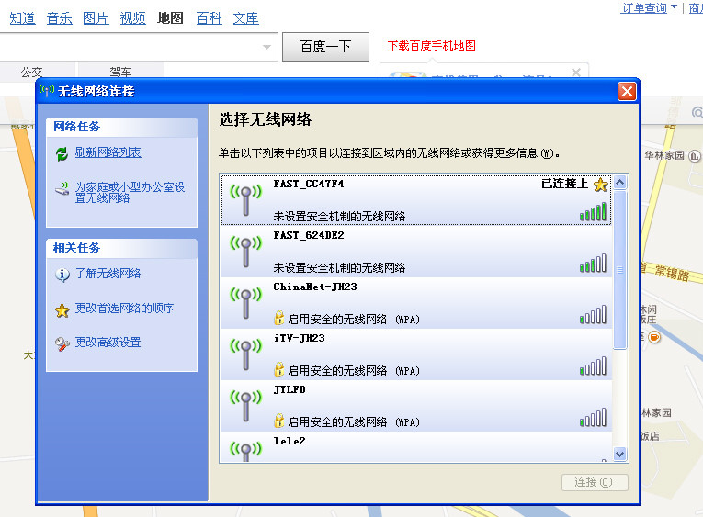Image resolution: width=703 pixels, height=517 pixels.
Task: Click the signal strength bars of ChinaNet-JH23
Action: click(593, 314)
